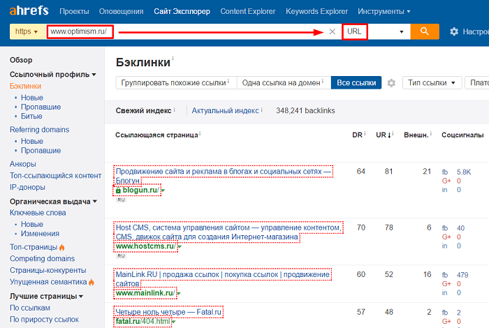Open Бэклинки in the sidebar
Image resolution: width=489 pixels, height=328 pixels.
(x=25, y=86)
